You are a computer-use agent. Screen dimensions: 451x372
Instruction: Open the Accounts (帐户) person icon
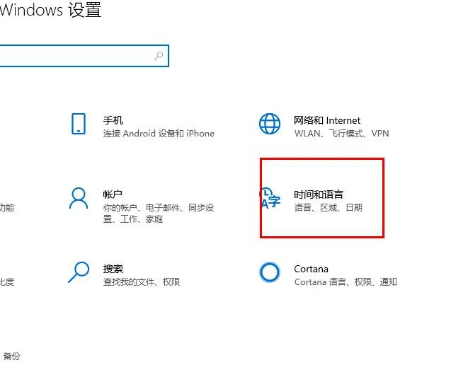(78, 198)
